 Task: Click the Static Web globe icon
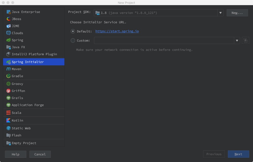click(x=9, y=128)
